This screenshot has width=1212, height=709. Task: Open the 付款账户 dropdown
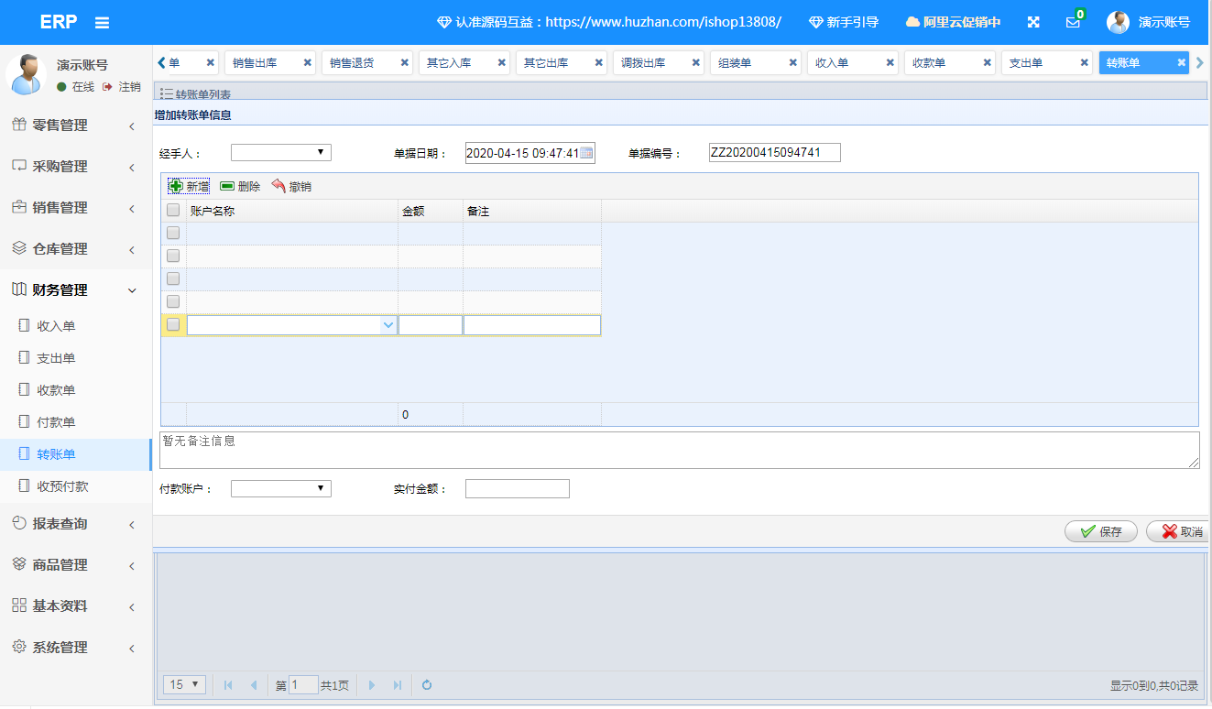tap(280, 489)
